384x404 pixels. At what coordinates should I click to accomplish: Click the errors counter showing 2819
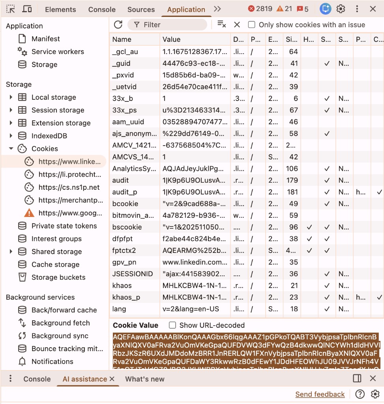coord(264,8)
